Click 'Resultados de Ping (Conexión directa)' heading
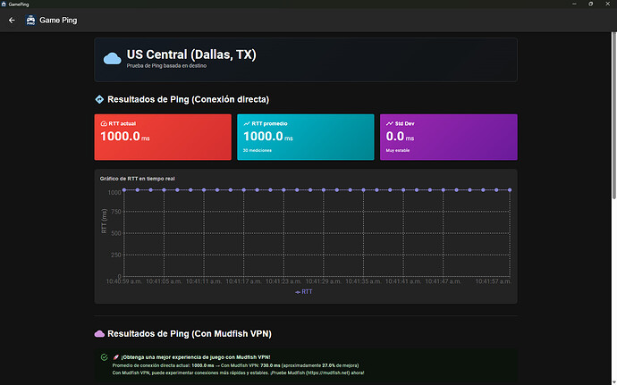 (188, 99)
